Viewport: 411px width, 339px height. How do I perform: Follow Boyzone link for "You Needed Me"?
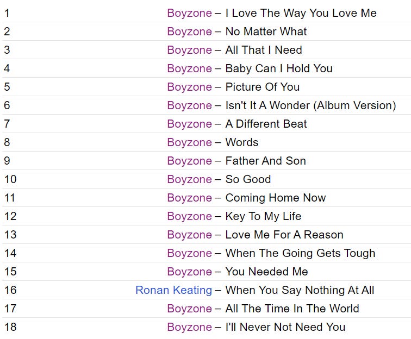[189, 272]
